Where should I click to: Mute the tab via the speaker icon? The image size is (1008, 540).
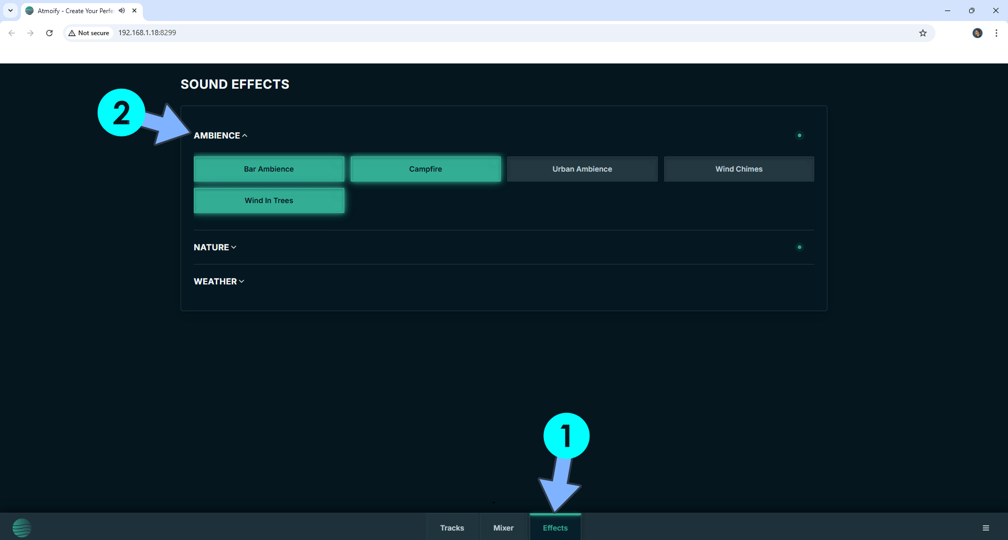pos(122,10)
